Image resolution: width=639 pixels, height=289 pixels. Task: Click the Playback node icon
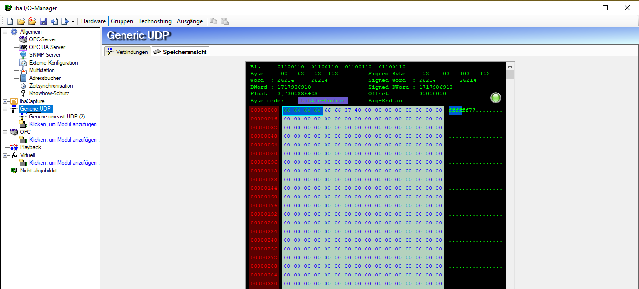tap(14, 147)
